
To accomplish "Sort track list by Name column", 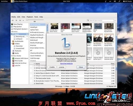I will (38, 64).
